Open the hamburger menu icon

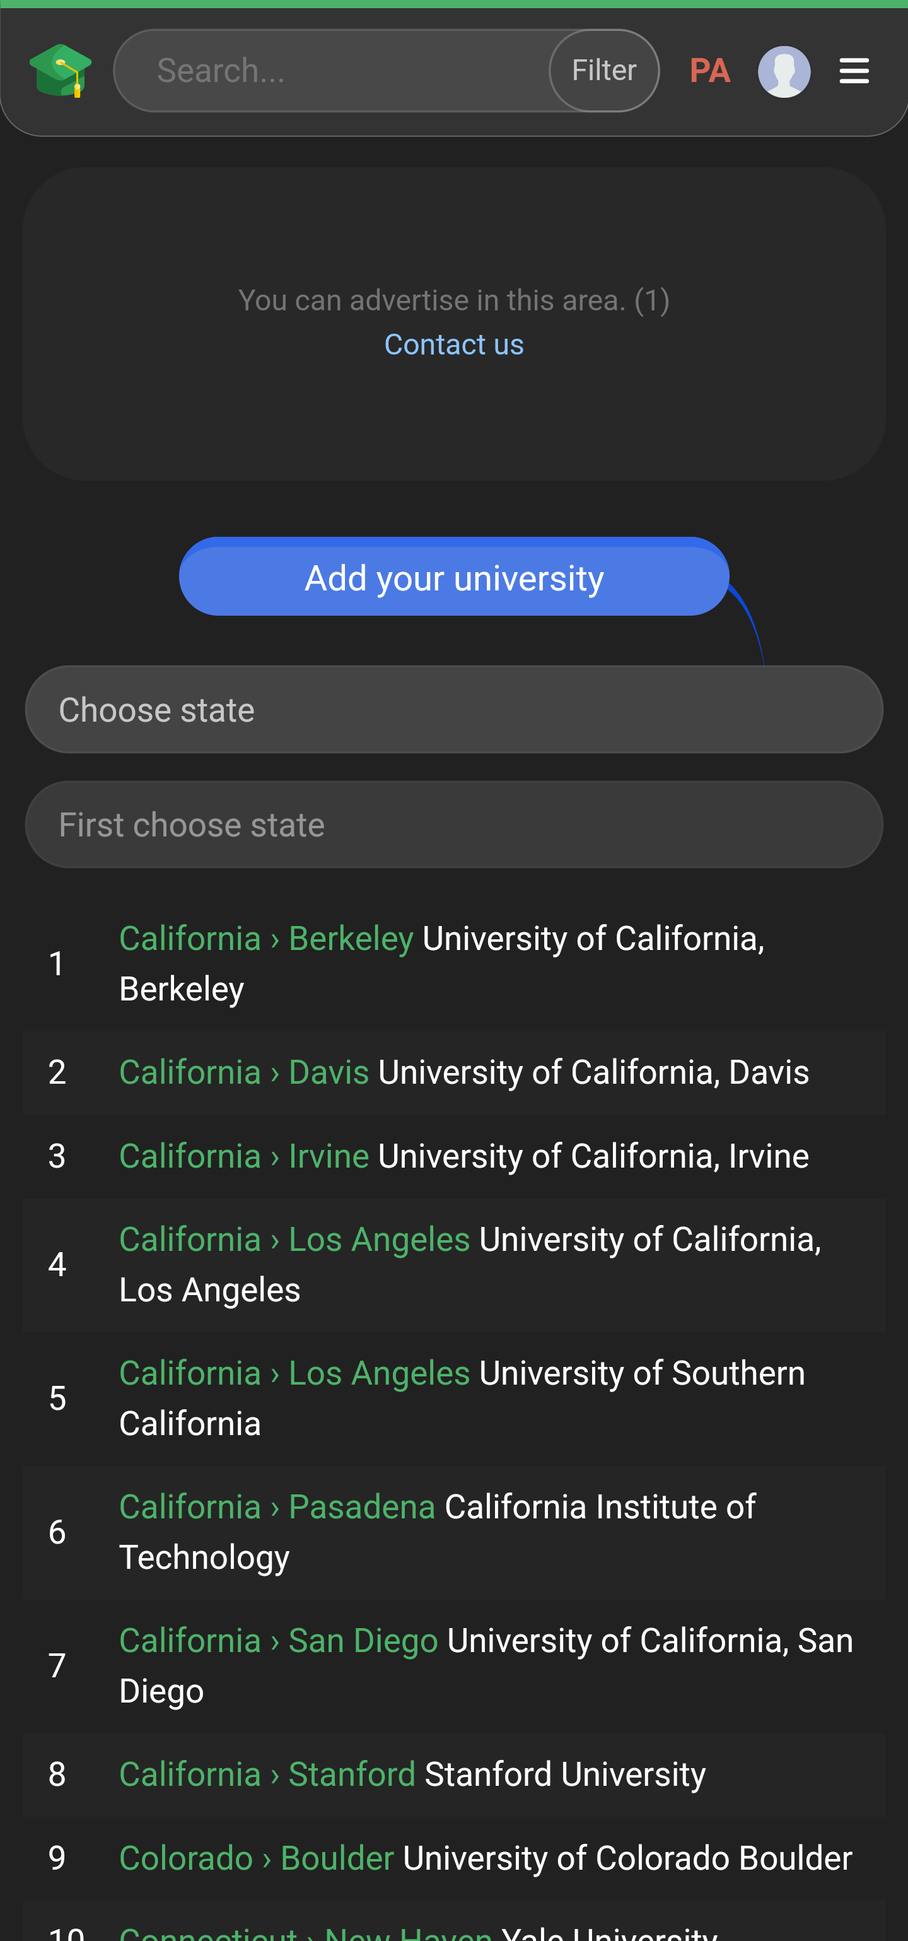[x=854, y=71]
